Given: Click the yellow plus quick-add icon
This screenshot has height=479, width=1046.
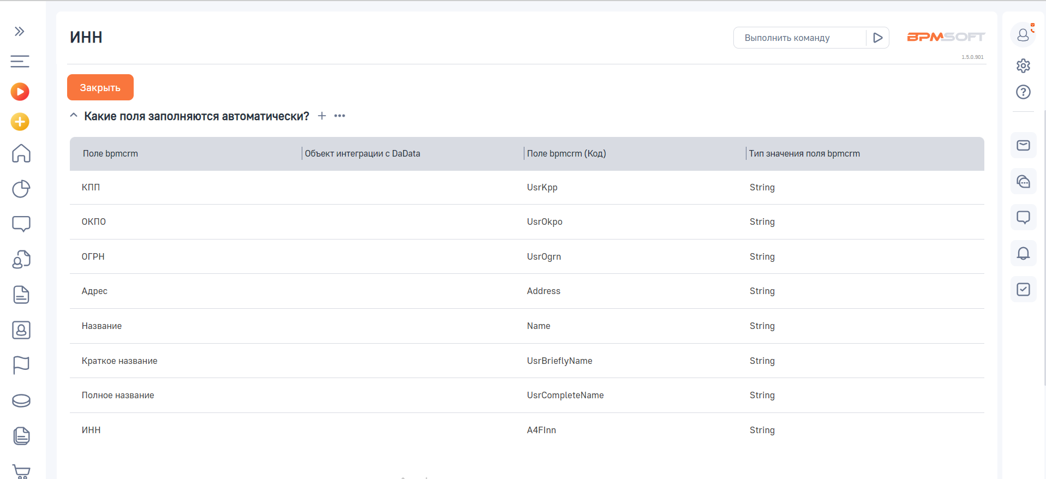Looking at the screenshot, I should click(x=20, y=122).
